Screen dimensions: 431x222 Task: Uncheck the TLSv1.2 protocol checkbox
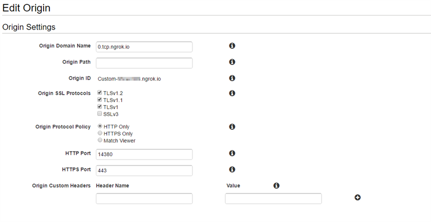100,93
